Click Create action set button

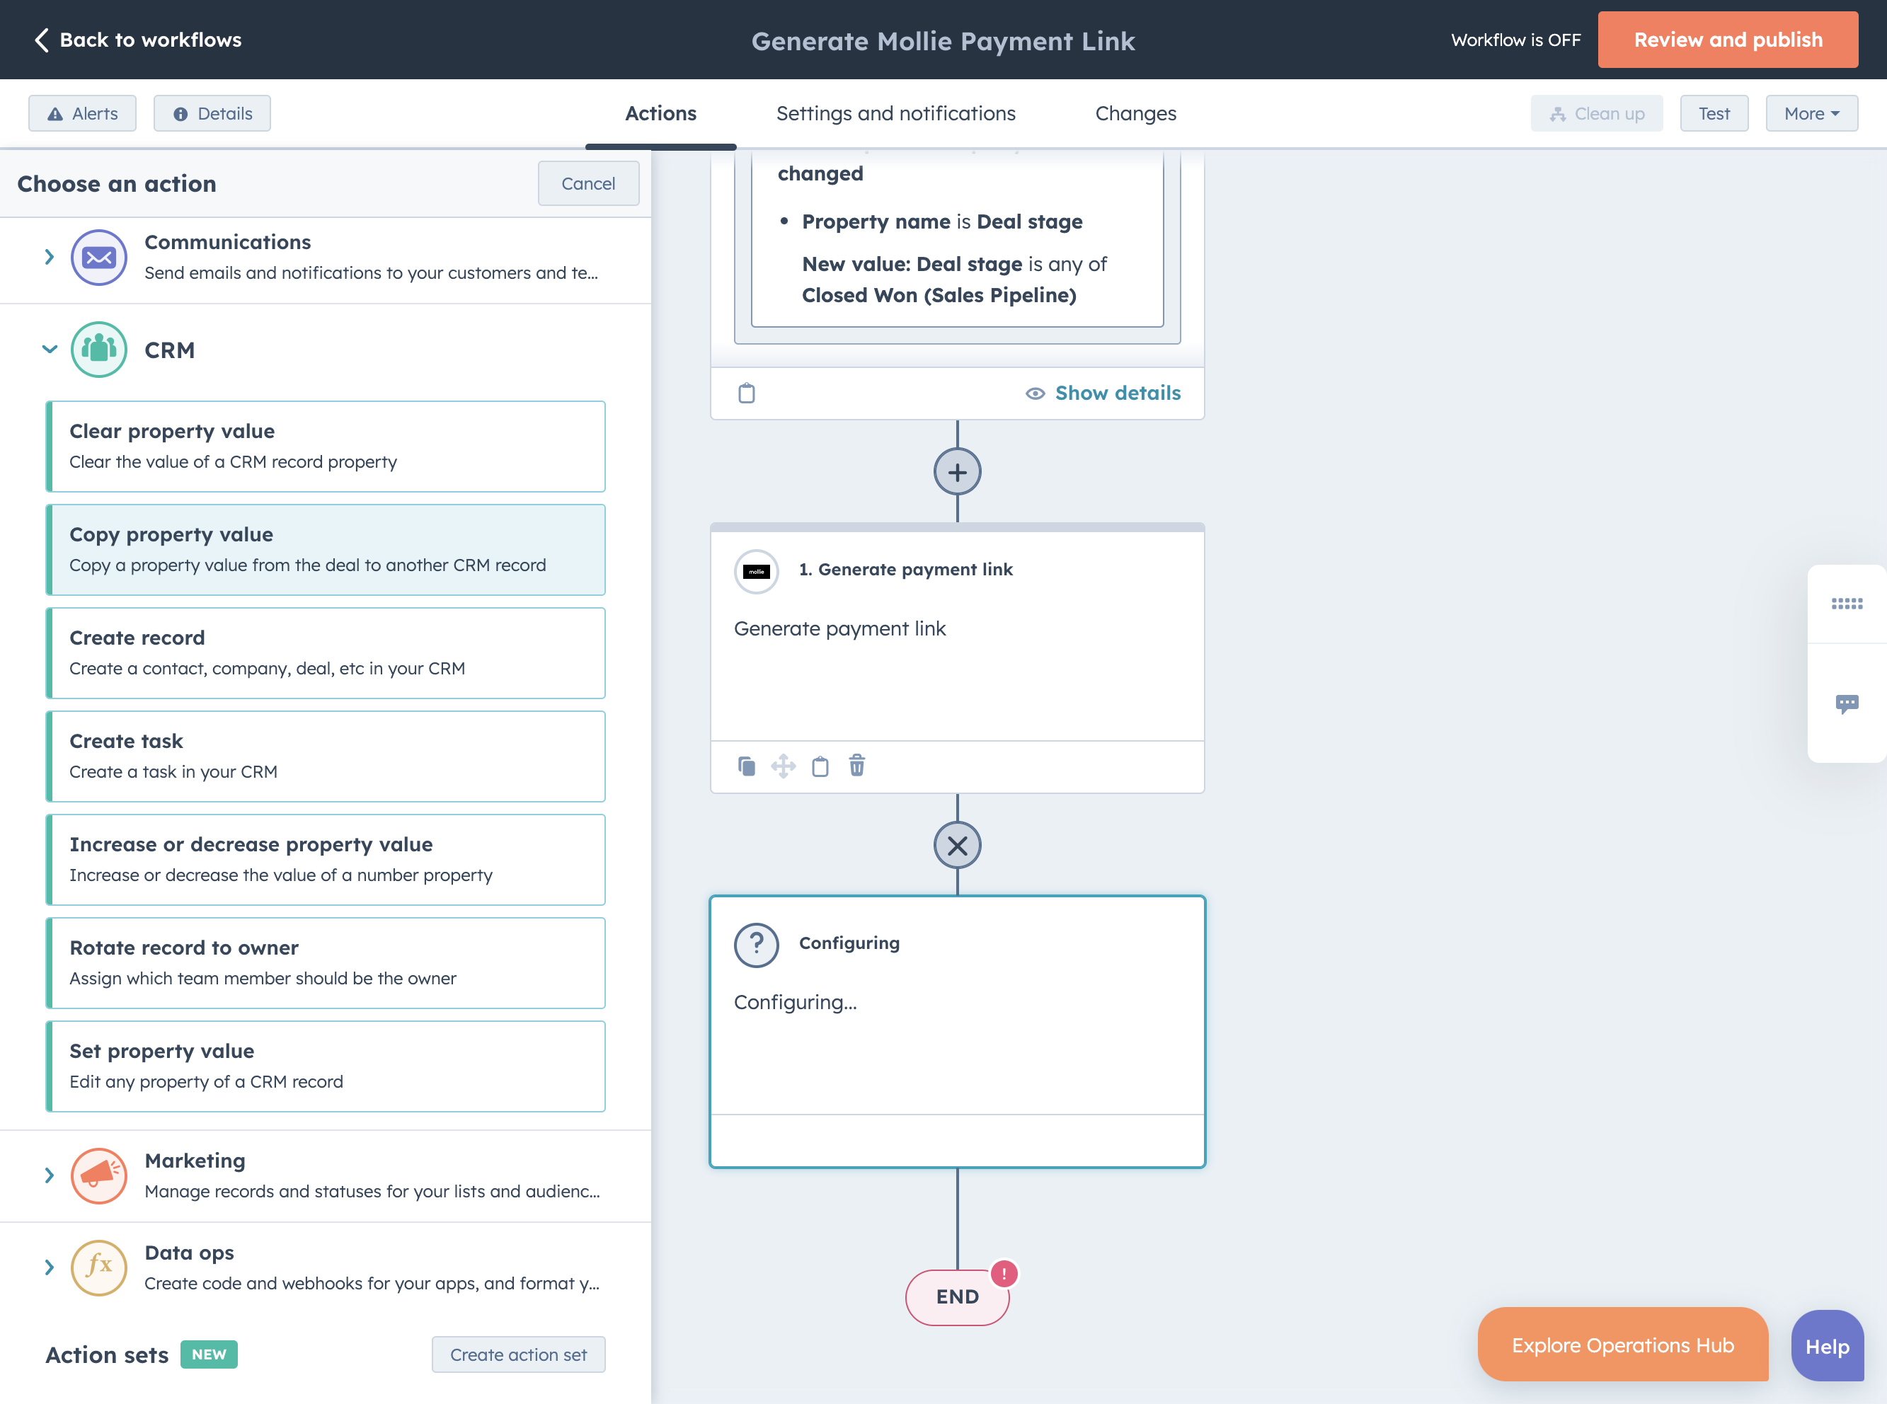[519, 1354]
